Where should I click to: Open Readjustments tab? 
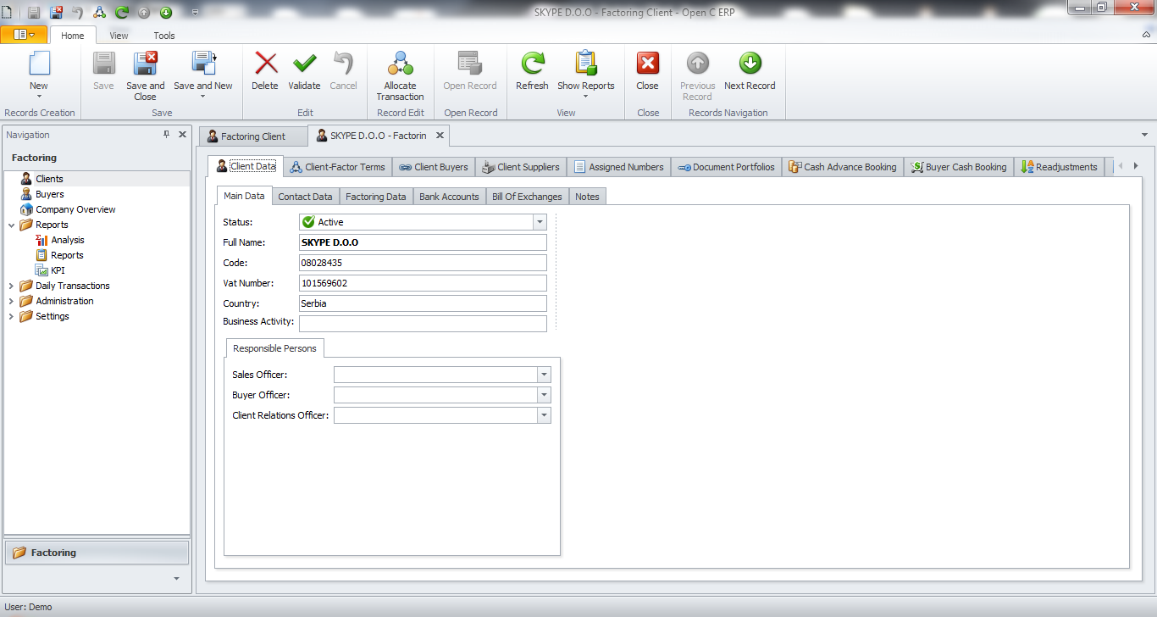(x=1059, y=167)
